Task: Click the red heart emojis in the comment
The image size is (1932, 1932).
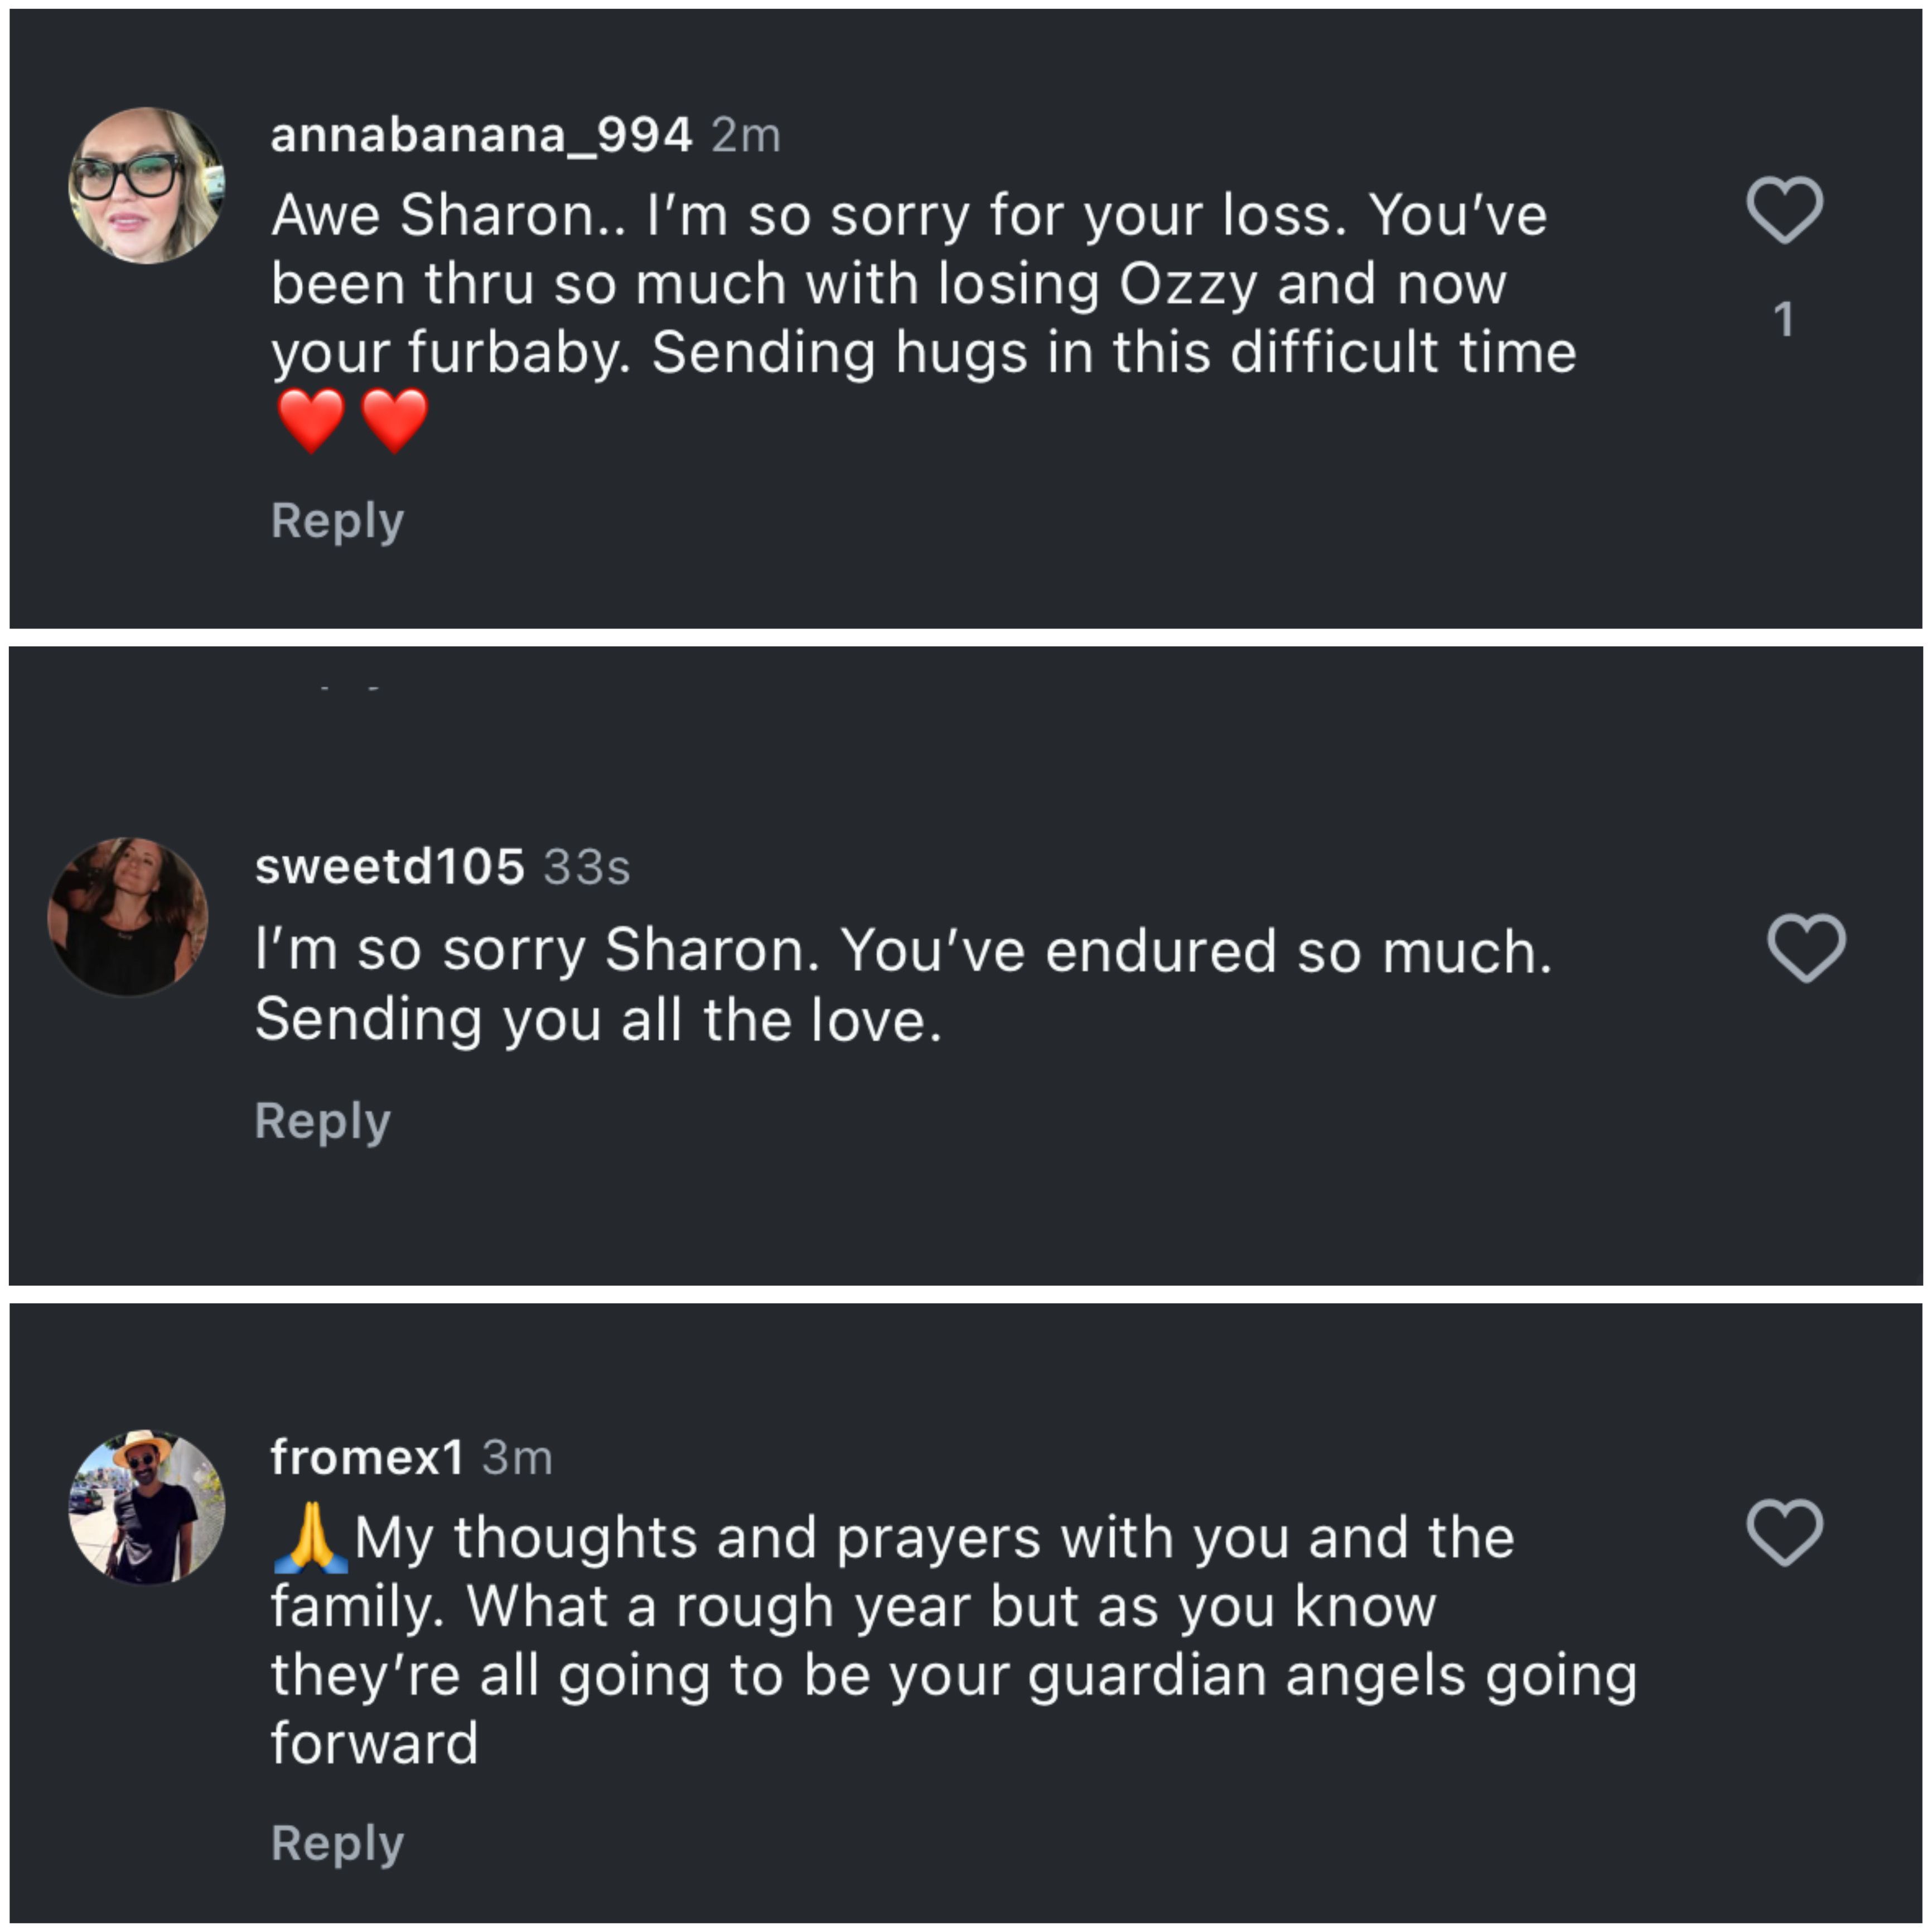Action: pos(352,421)
